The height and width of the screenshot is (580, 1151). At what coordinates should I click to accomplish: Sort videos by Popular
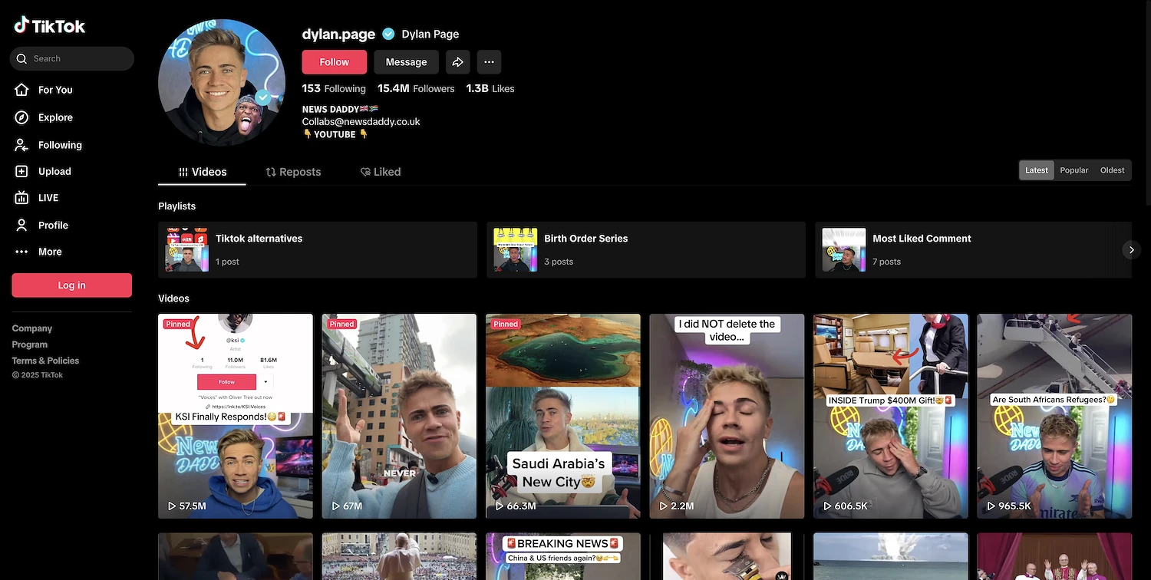point(1073,170)
